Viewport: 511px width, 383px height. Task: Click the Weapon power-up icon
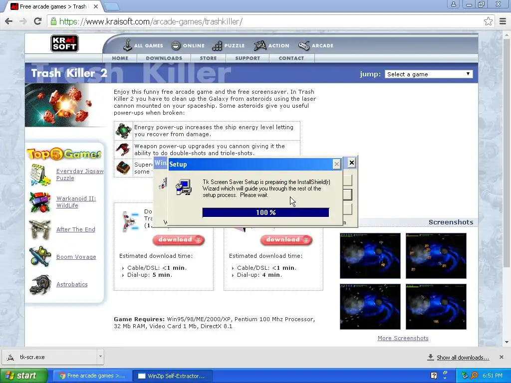pyautogui.click(x=123, y=150)
